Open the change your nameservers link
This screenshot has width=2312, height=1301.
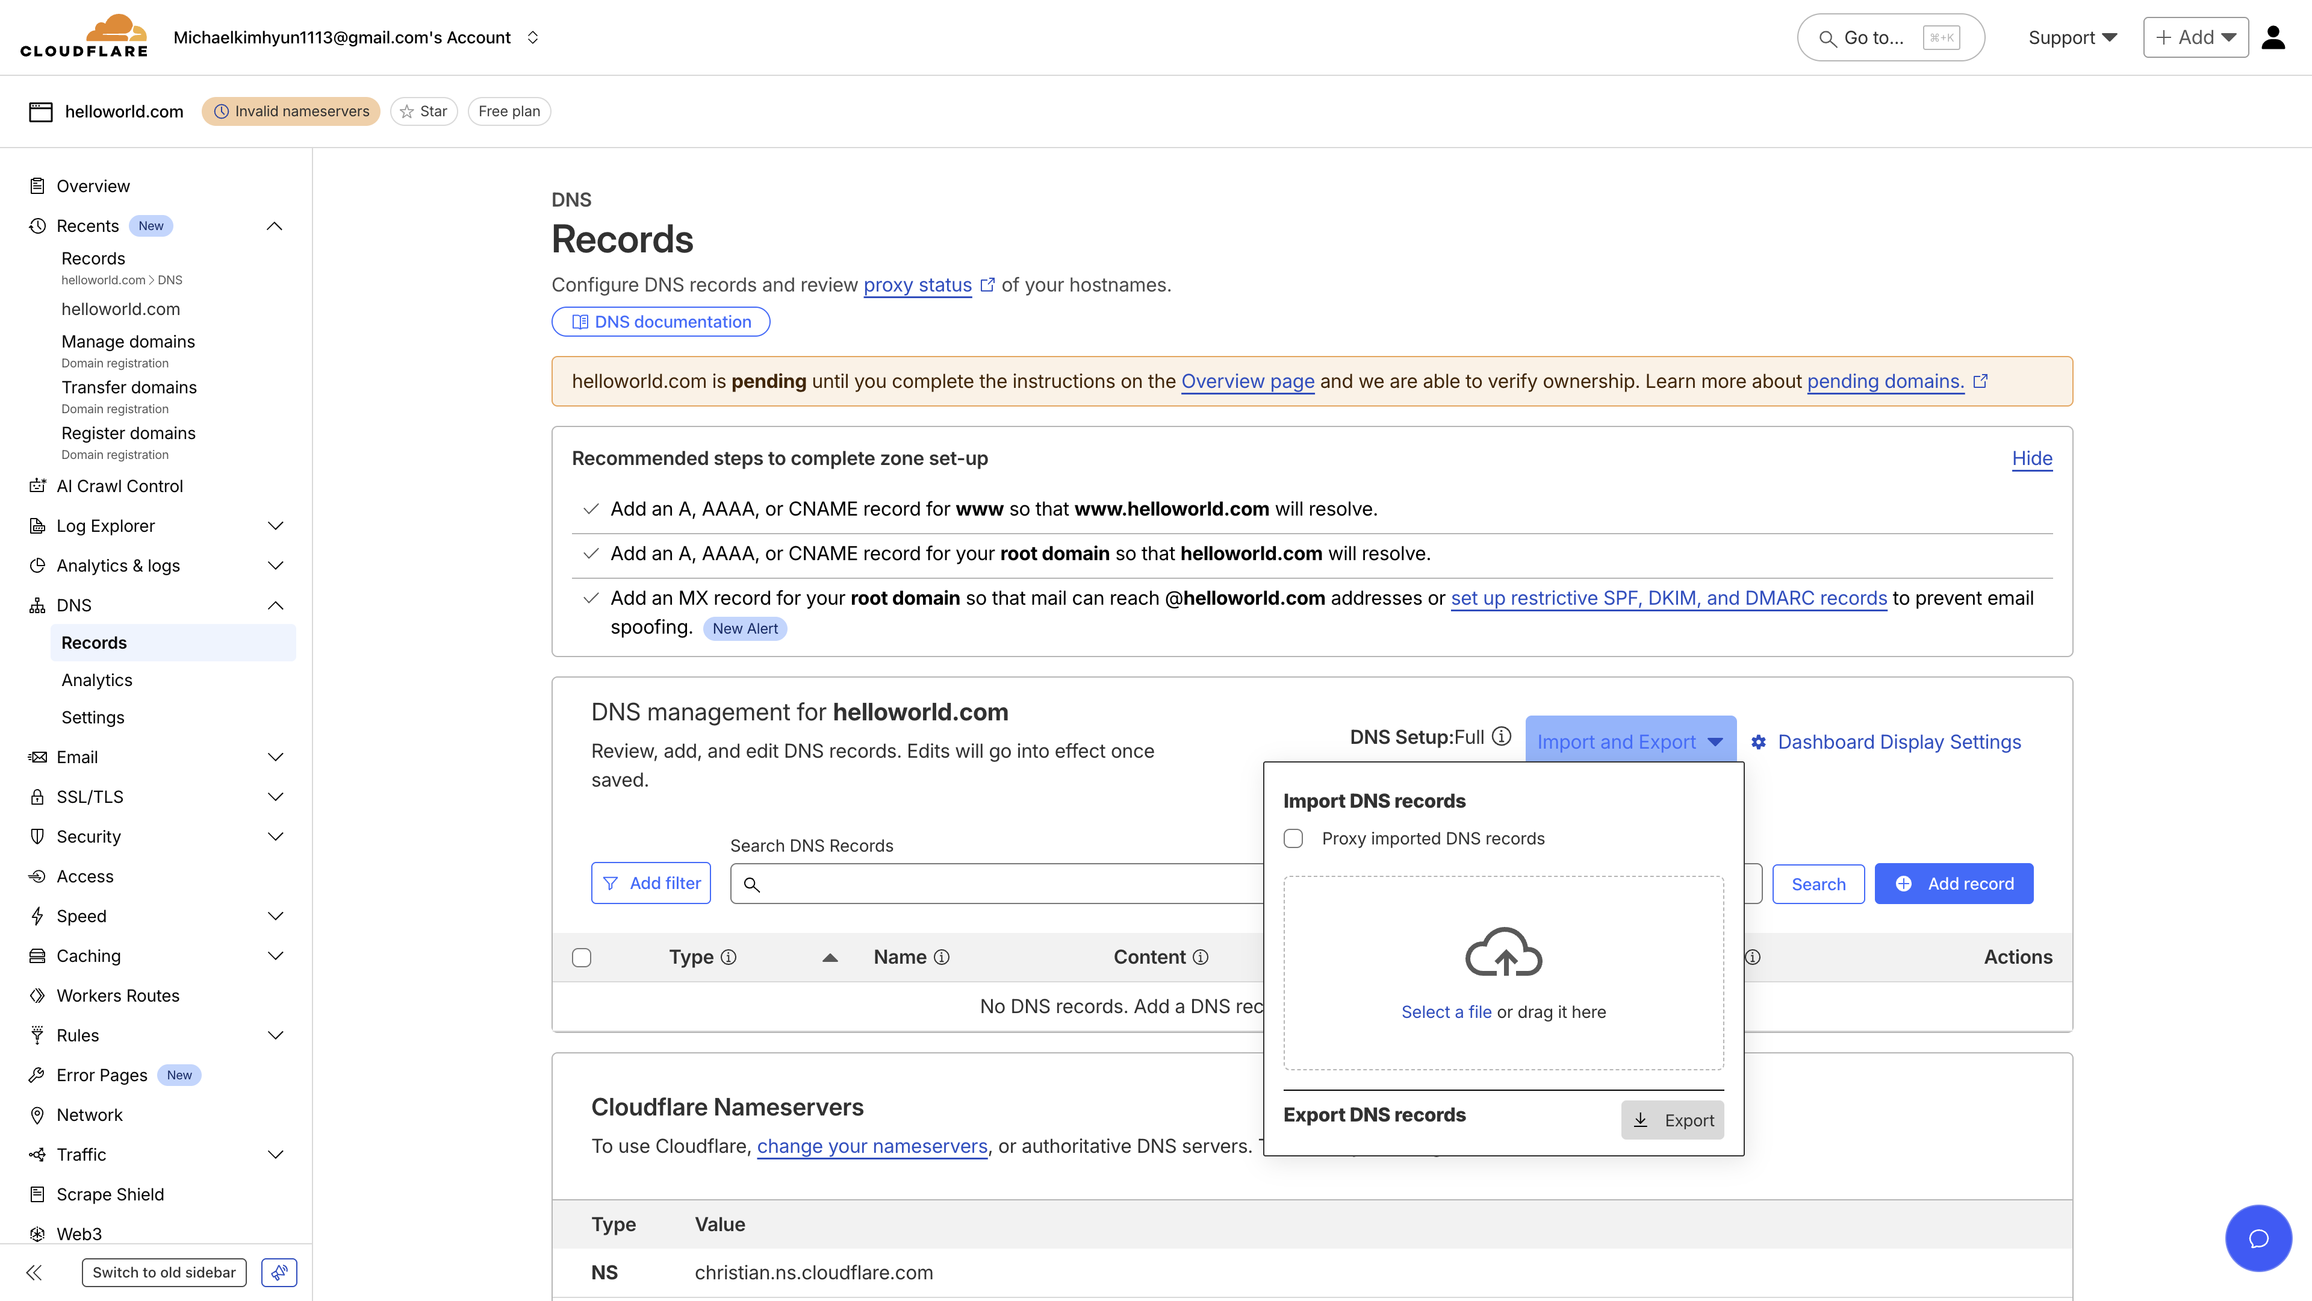coord(871,1146)
